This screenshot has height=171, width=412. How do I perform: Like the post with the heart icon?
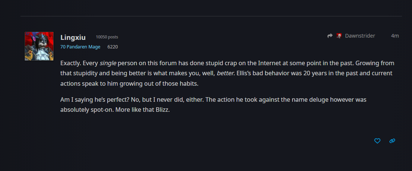tap(377, 141)
